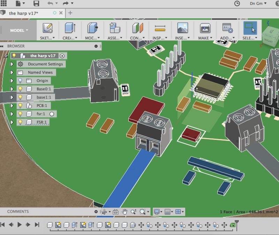Select the Pan hand tool
Screen dimensions: 279x235
coord(125,212)
